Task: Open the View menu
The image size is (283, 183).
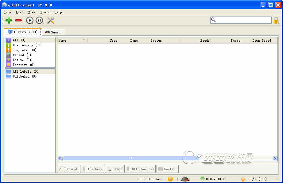Action: [32, 12]
